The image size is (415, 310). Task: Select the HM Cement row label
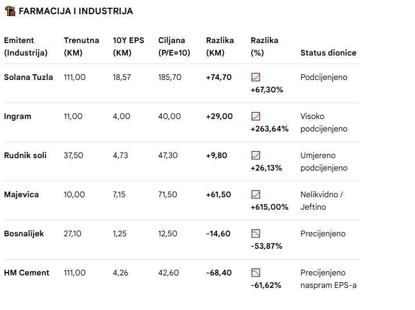click(x=27, y=273)
